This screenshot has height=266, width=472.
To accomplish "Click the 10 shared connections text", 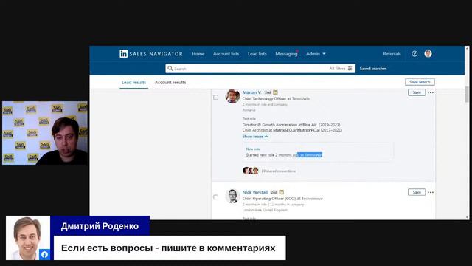I will coord(279,171).
